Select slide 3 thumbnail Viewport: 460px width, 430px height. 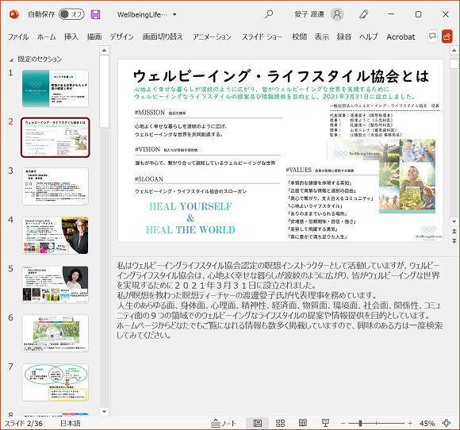click(x=56, y=186)
